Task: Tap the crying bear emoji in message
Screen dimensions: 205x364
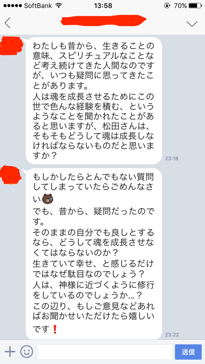Action: (48, 199)
